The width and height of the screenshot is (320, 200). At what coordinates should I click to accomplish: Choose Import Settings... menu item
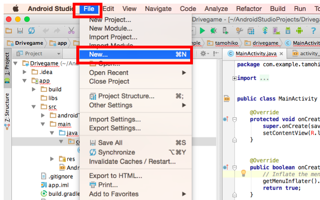tap(136, 119)
